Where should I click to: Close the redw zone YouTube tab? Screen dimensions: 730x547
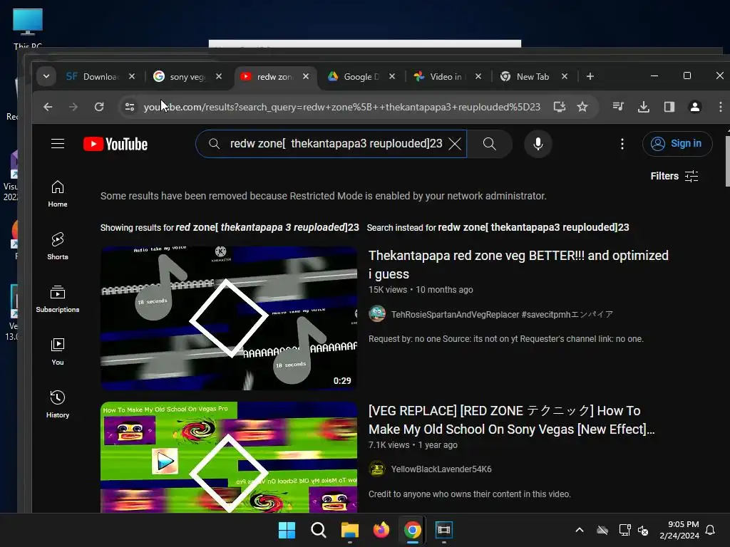click(x=306, y=76)
